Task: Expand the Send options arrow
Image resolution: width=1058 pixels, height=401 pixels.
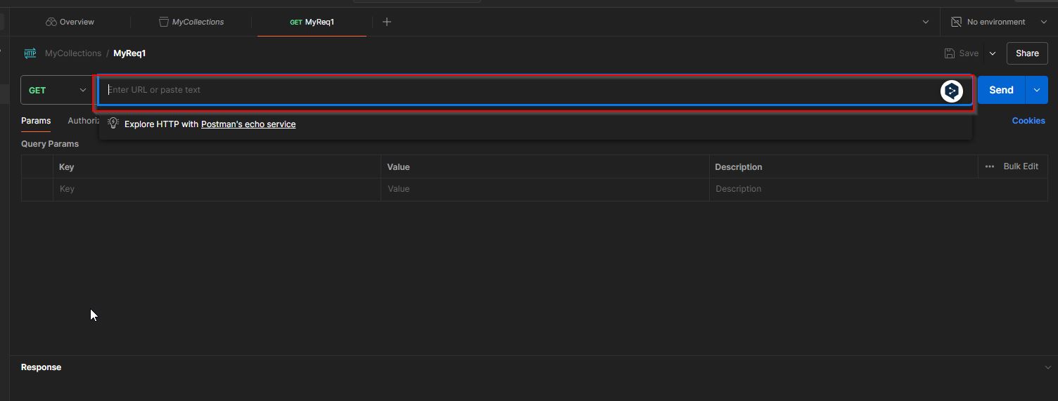Action: click(x=1036, y=90)
